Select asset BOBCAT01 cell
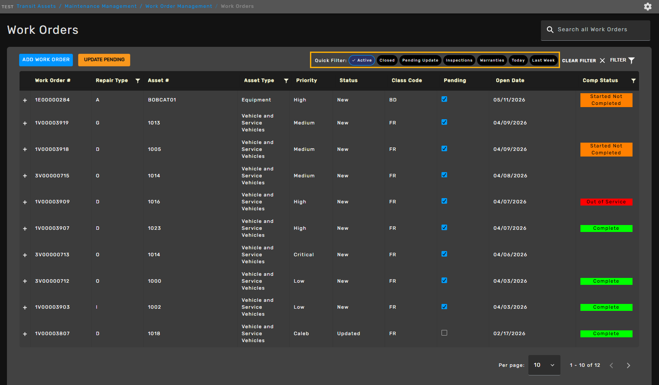The height and width of the screenshot is (385, 659). (x=162, y=100)
